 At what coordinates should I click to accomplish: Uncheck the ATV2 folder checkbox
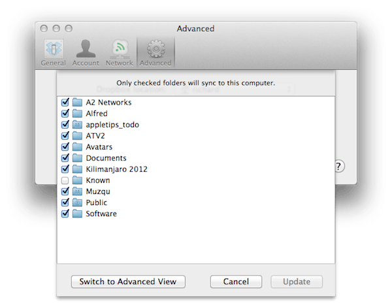click(65, 136)
